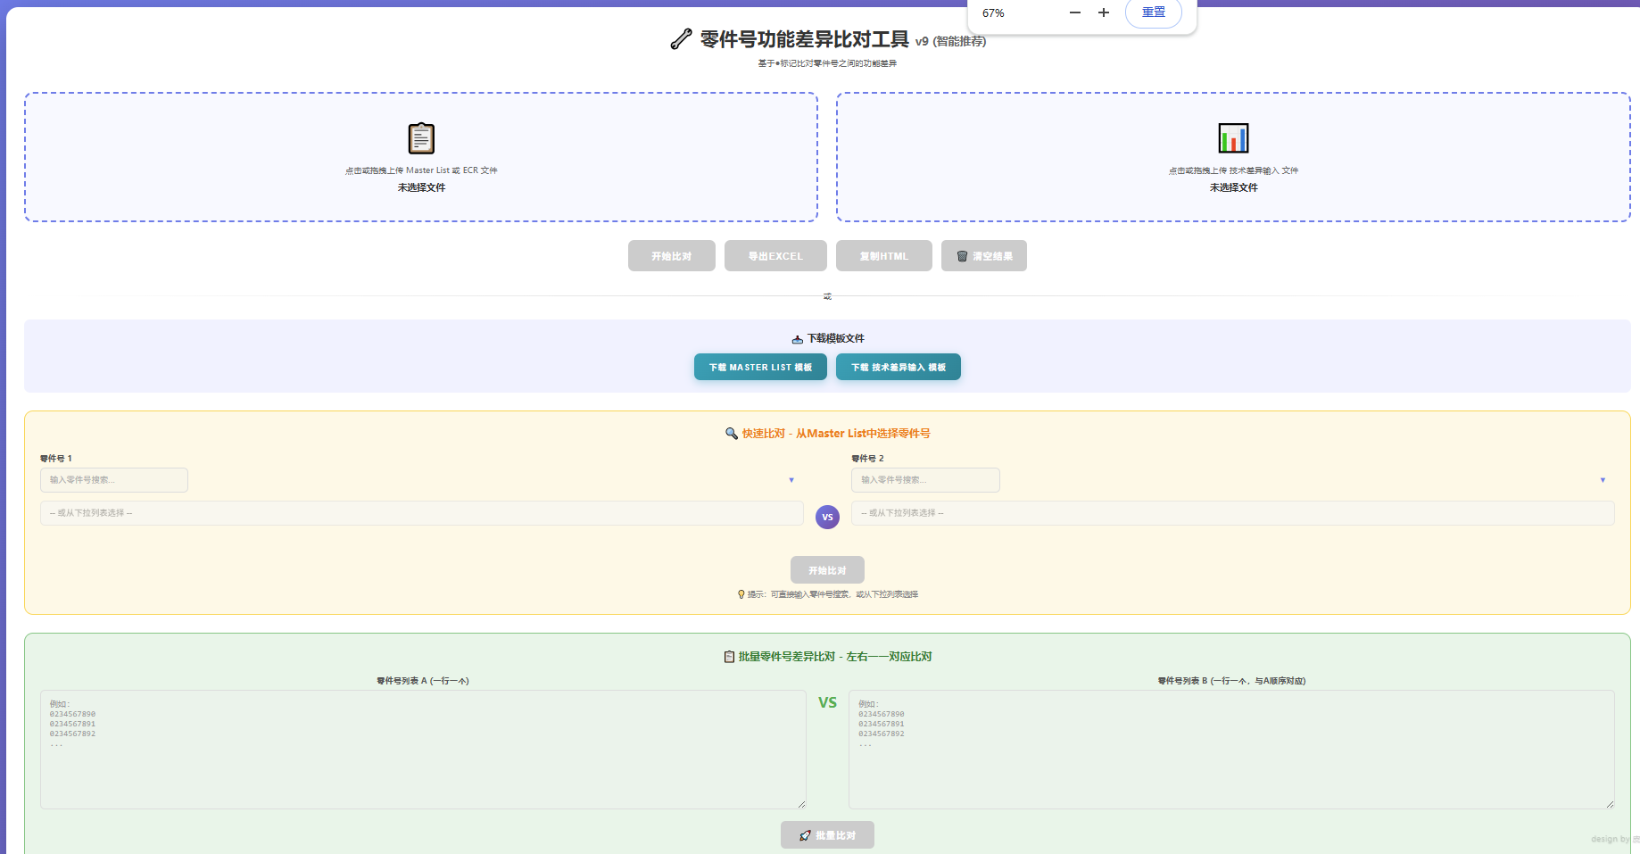Click the resize handle of 零件号列表 A box
The height and width of the screenshot is (854, 1640).
[801, 804]
